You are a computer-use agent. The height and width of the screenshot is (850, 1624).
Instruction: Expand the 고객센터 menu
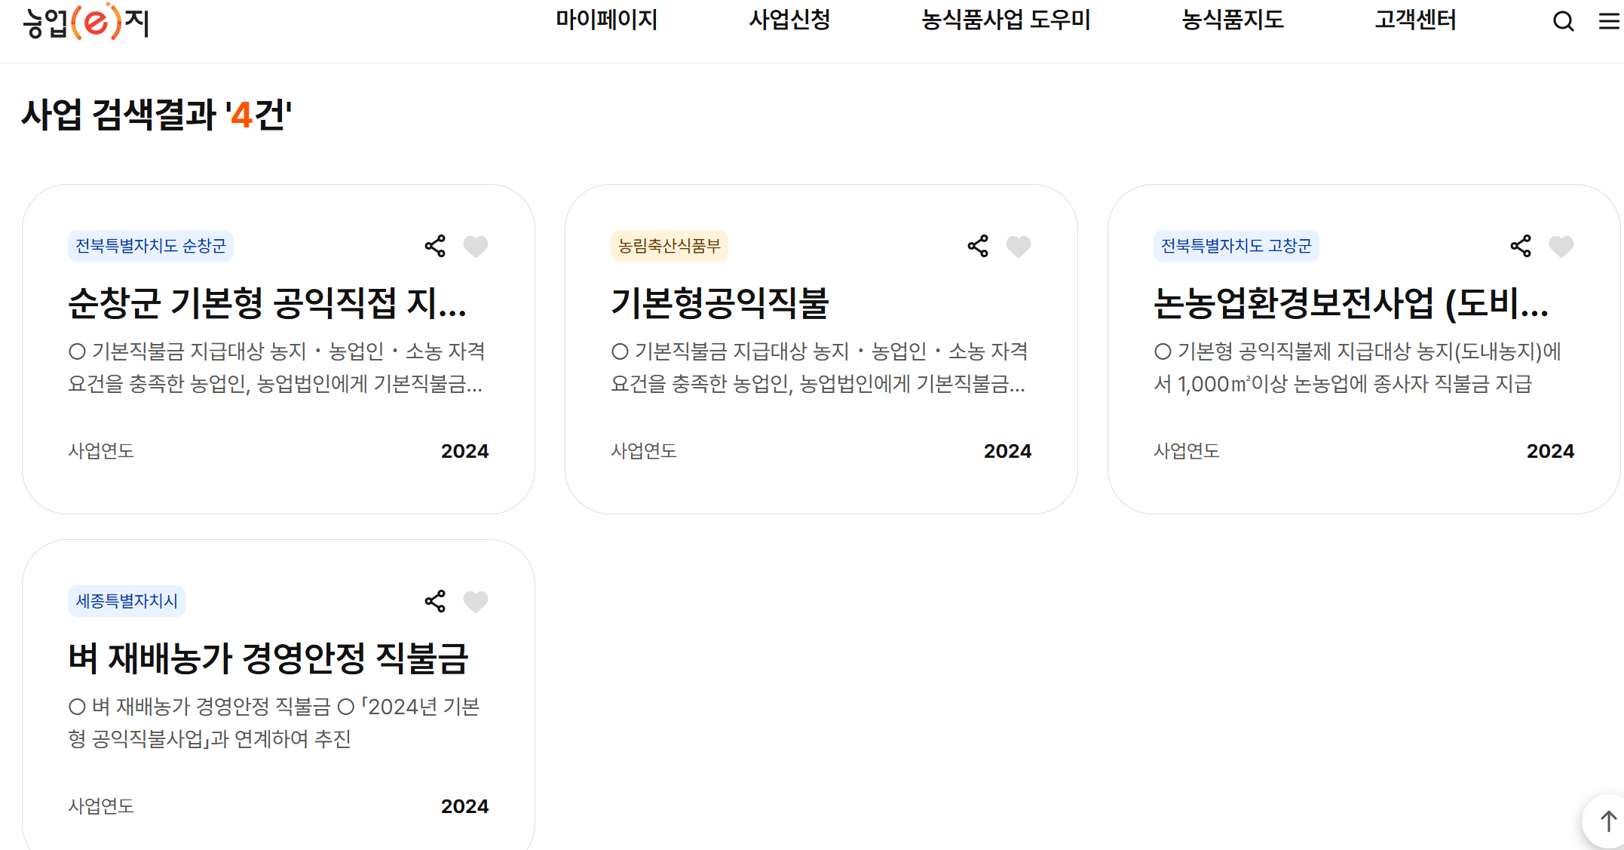(x=1415, y=20)
